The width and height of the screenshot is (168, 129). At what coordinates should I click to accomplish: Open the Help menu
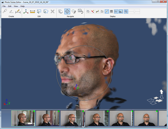[x=22, y=6]
